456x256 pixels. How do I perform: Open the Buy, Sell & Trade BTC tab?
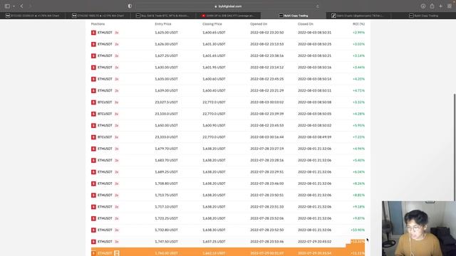click(x=163, y=16)
